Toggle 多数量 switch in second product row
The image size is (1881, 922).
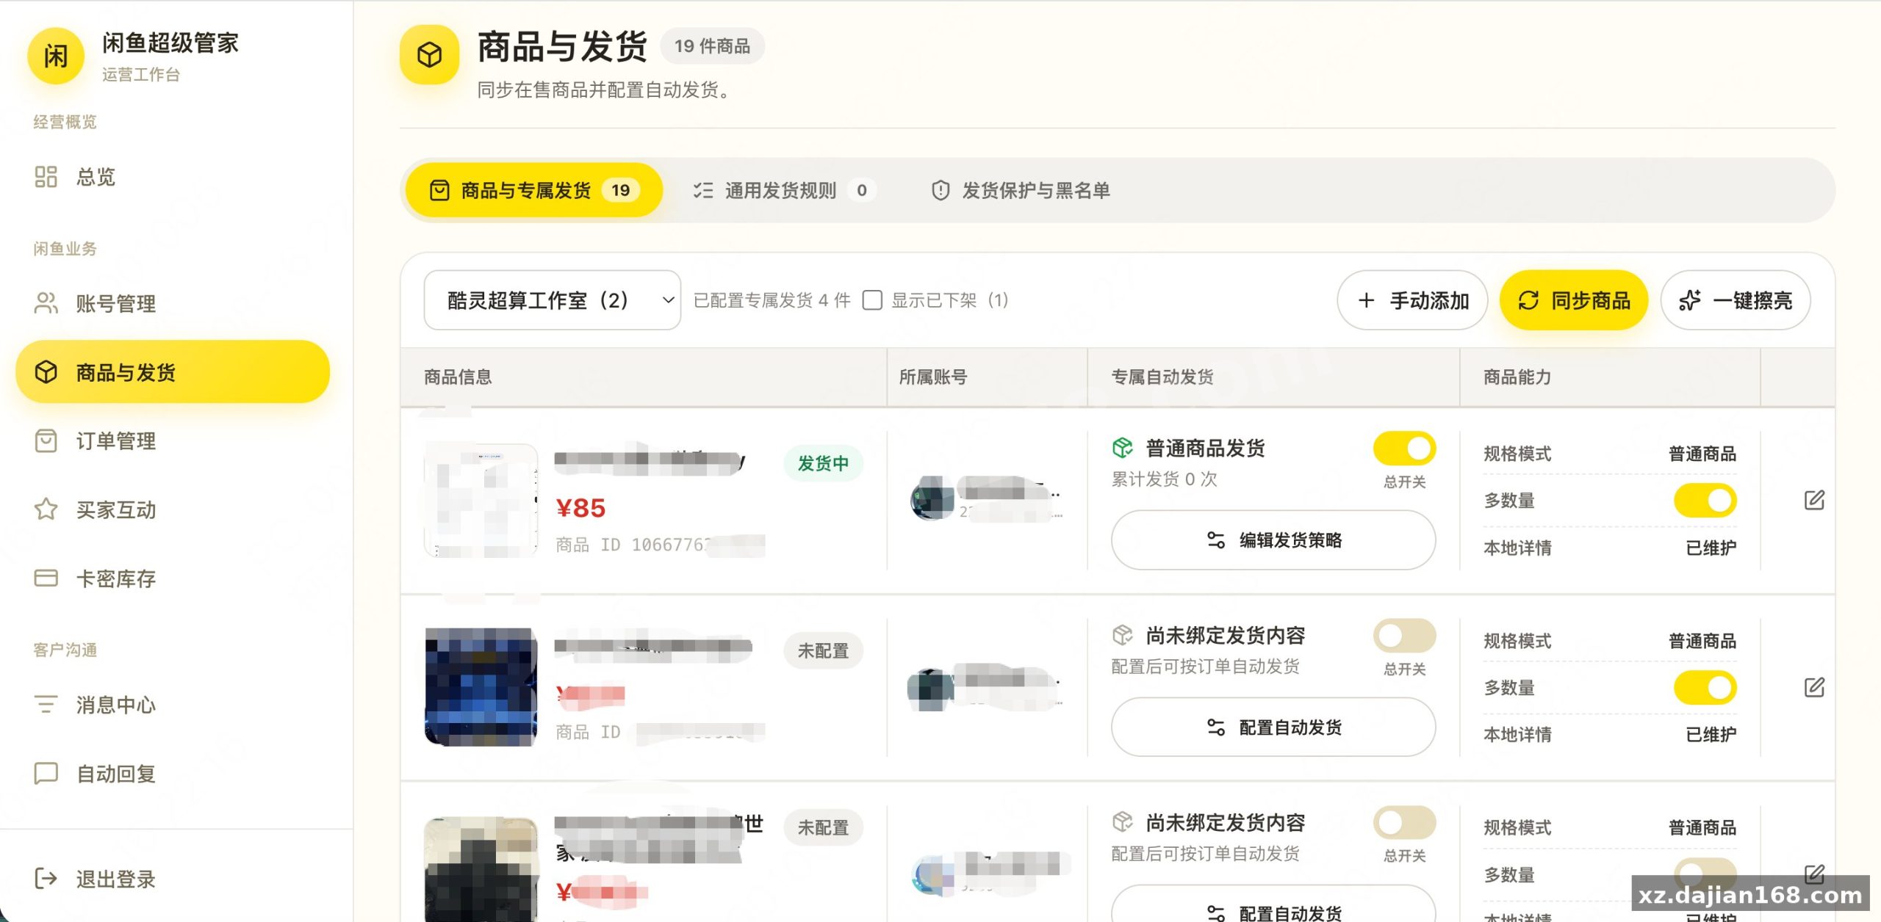[x=1705, y=688]
